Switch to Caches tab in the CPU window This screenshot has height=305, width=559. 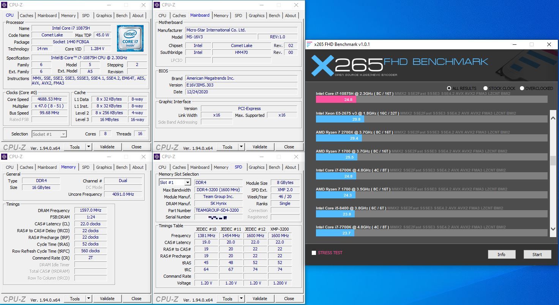27,16
